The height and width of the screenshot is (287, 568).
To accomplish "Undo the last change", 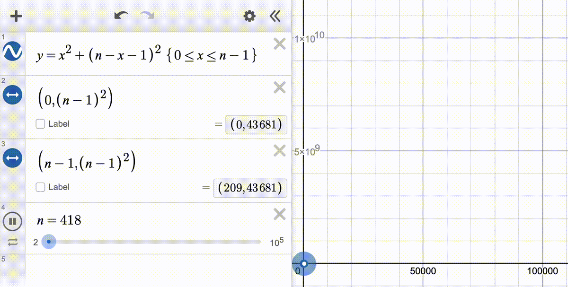I will (x=121, y=16).
